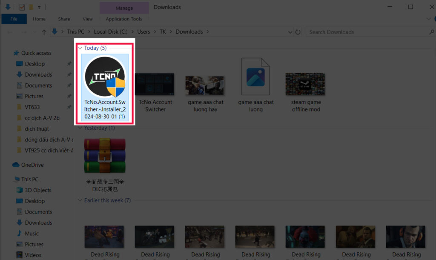The image size is (436, 260).
Task: Expand the chevron after Local Disk (C:) breadcrumb
Action: [132, 31]
